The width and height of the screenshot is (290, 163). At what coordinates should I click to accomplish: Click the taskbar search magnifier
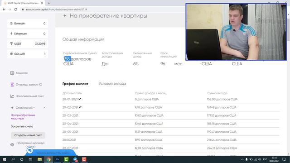(x=13, y=159)
